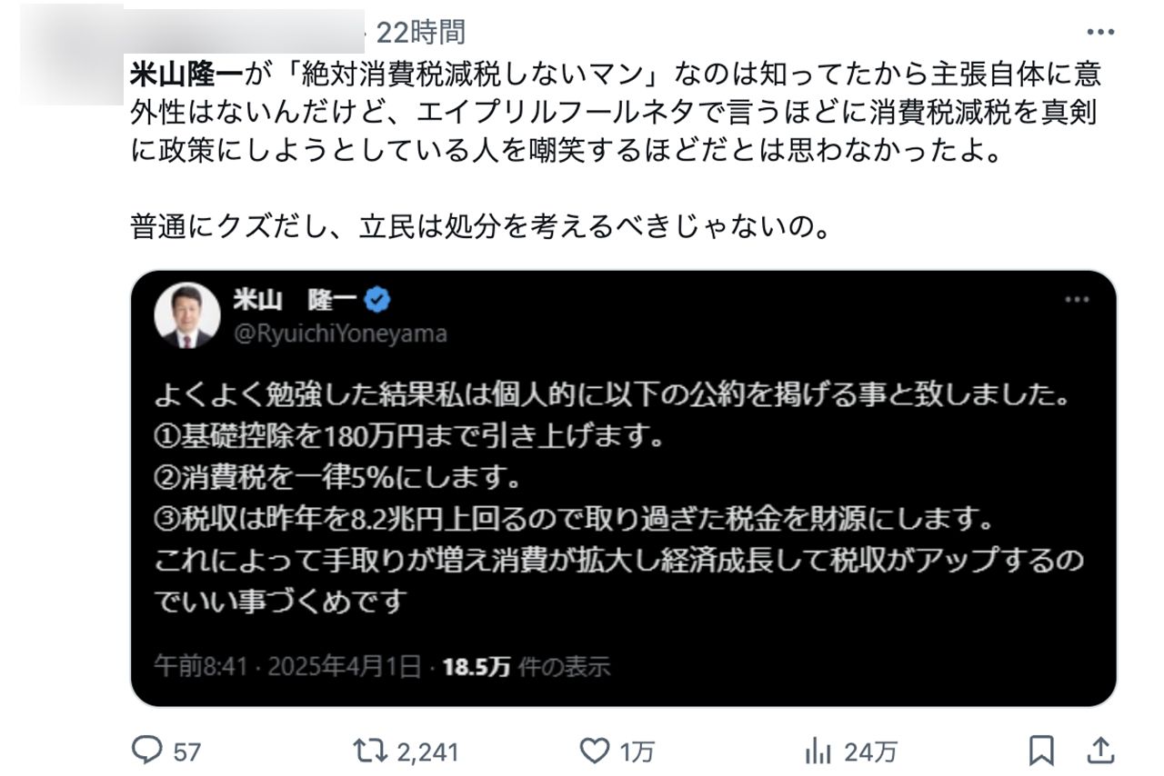Viewport: 1164px width, 776px height.
Task: Click 米山隆一's profile avatar
Action: click(x=190, y=312)
